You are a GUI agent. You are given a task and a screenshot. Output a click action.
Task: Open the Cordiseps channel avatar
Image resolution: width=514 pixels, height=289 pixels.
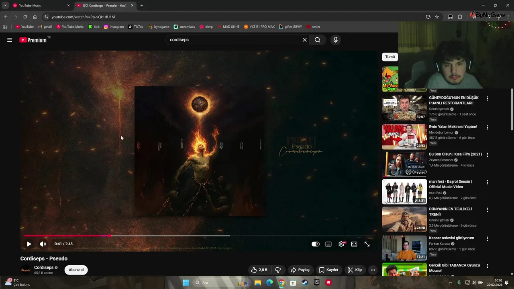coord(25,270)
